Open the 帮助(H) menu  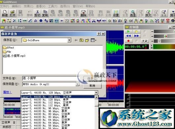pos(90,6)
